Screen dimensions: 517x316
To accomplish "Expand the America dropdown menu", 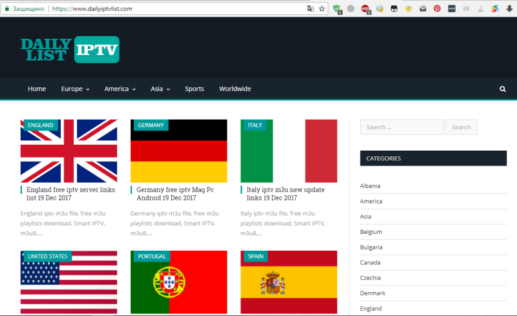I will pyautogui.click(x=120, y=89).
